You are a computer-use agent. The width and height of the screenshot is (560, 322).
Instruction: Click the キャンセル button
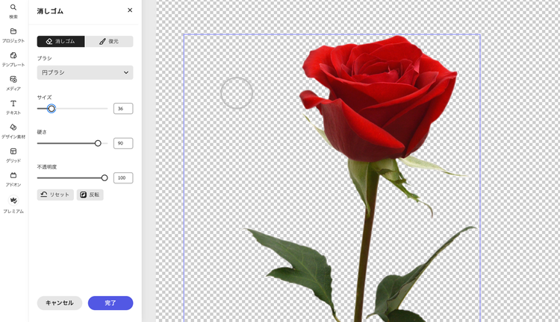point(60,303)
